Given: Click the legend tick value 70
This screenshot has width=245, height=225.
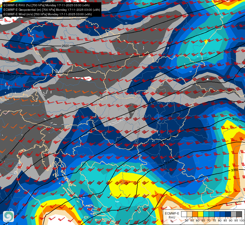Looking at the screenshot, I should tap(209, 220).
